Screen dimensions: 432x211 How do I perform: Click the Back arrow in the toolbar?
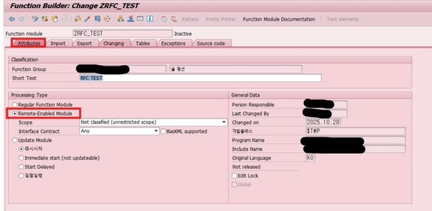12,19
